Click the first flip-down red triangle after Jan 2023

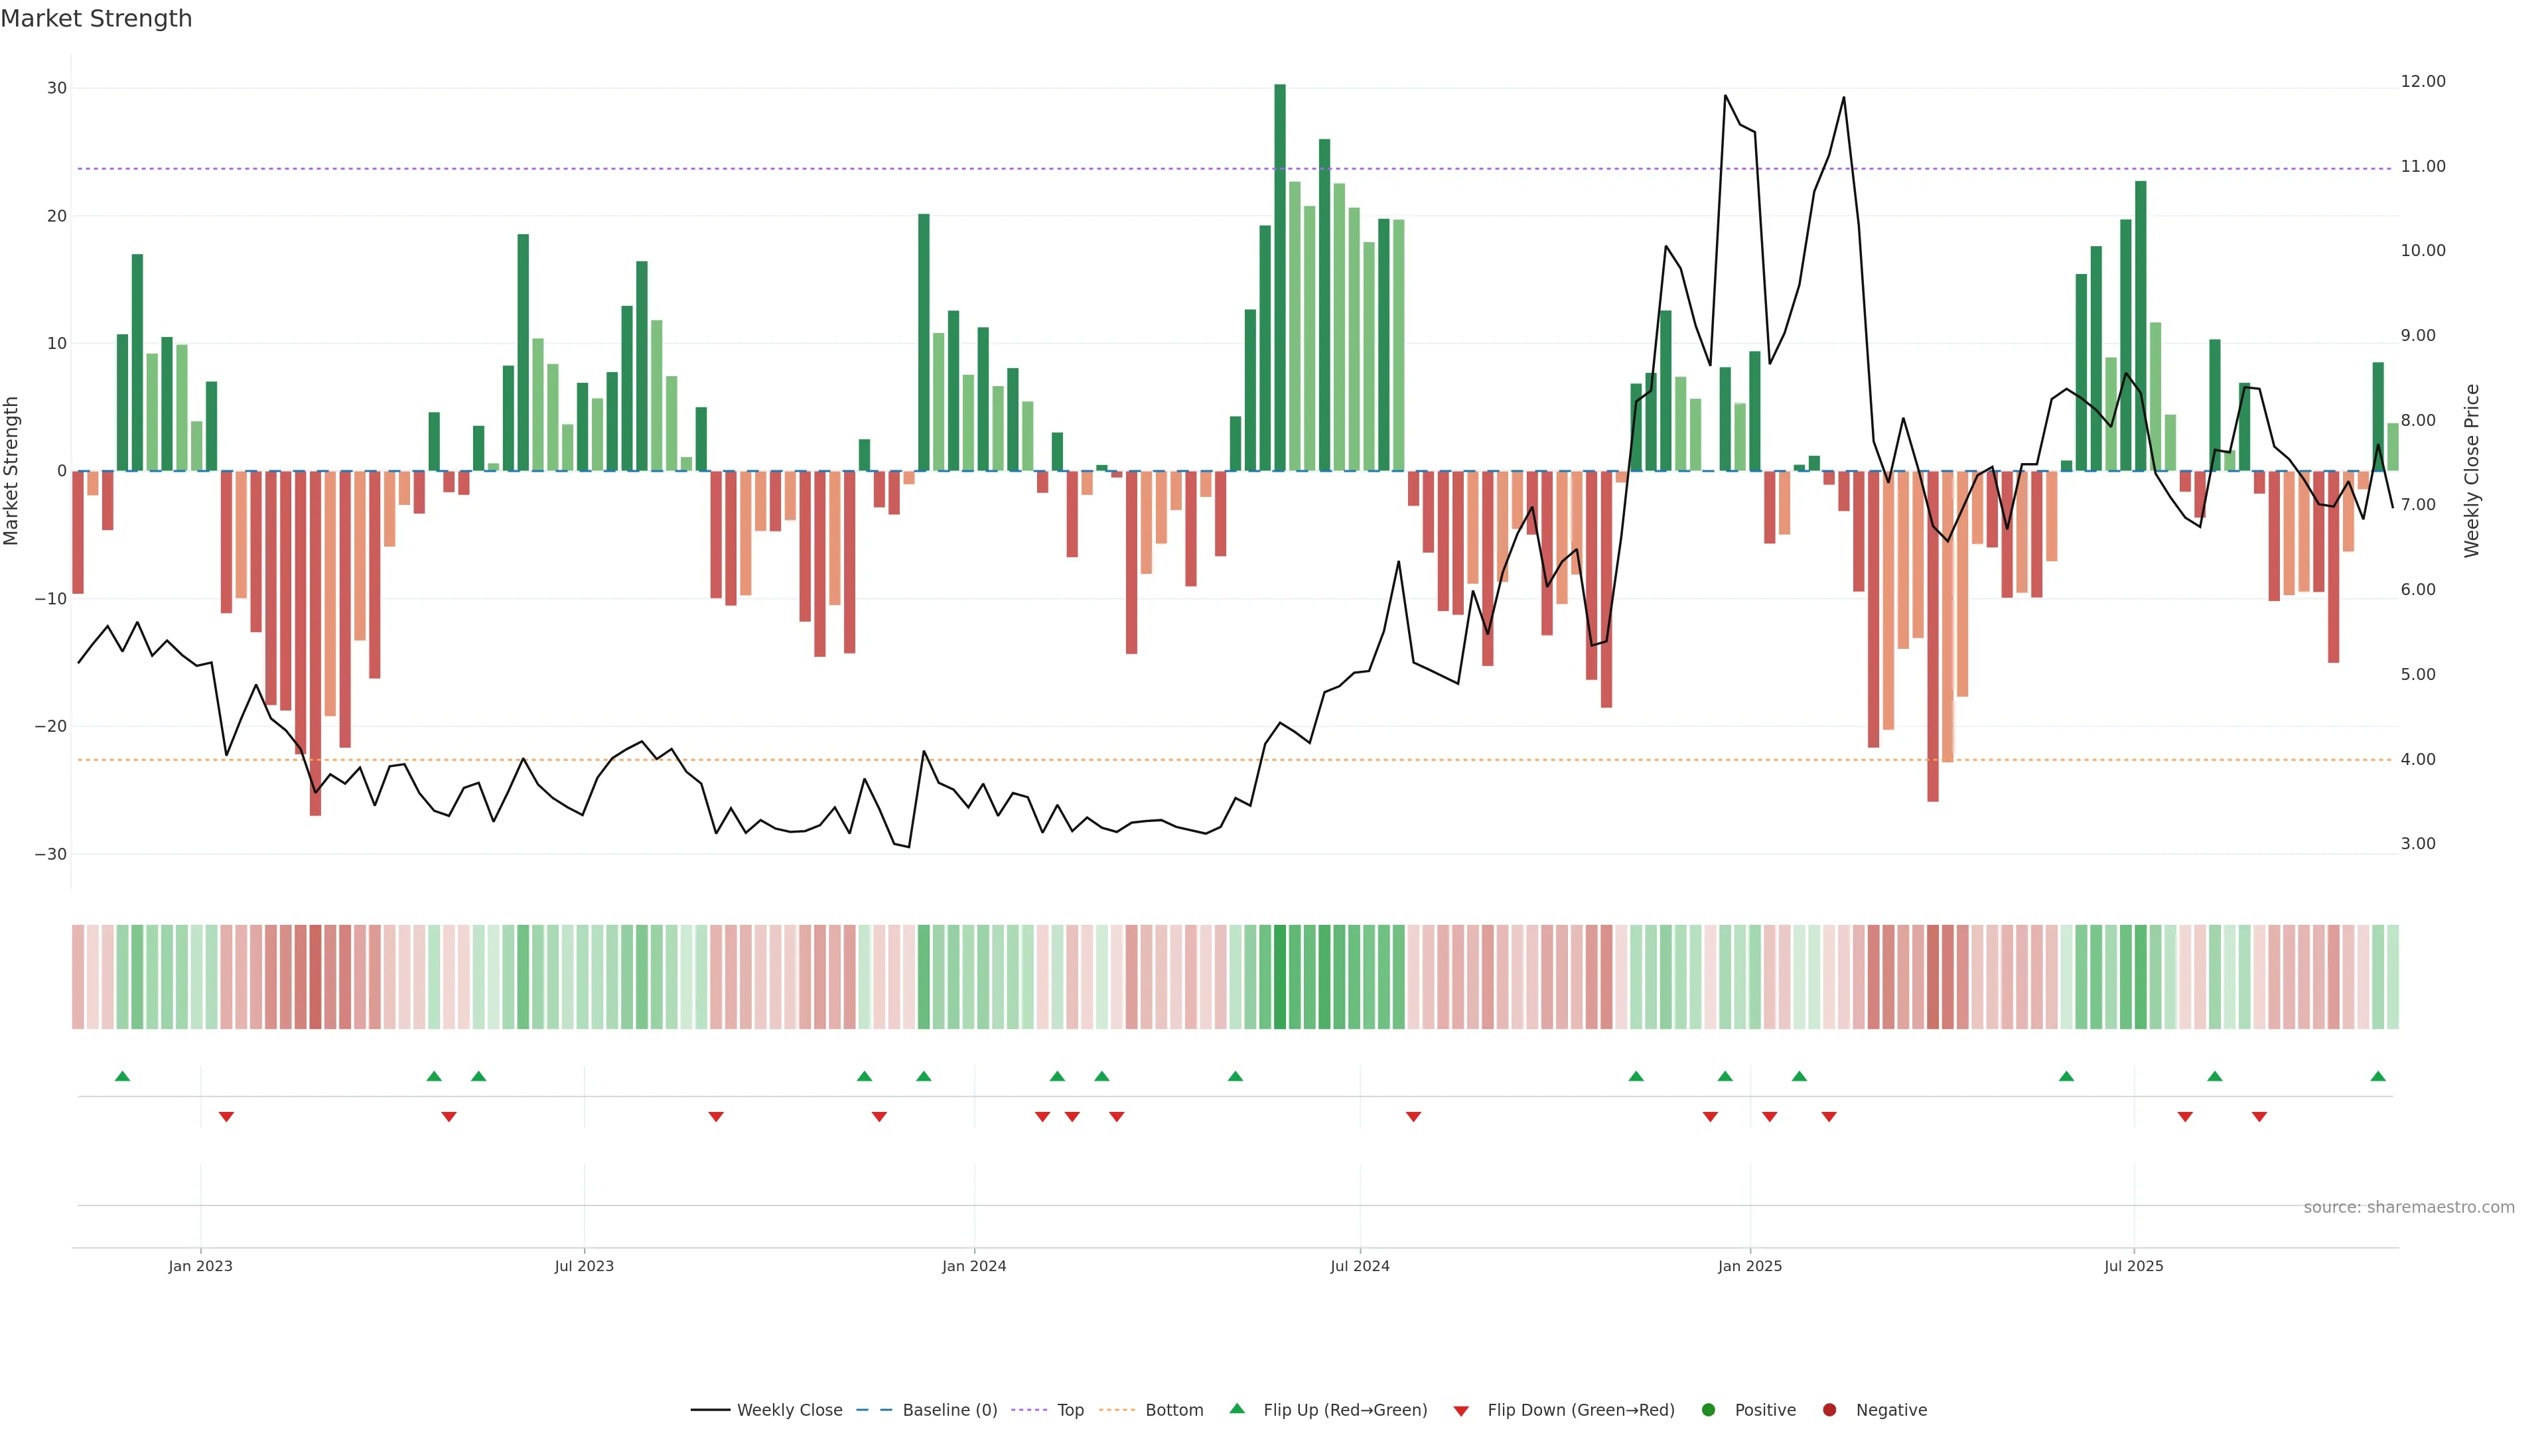click(226, 1117)
